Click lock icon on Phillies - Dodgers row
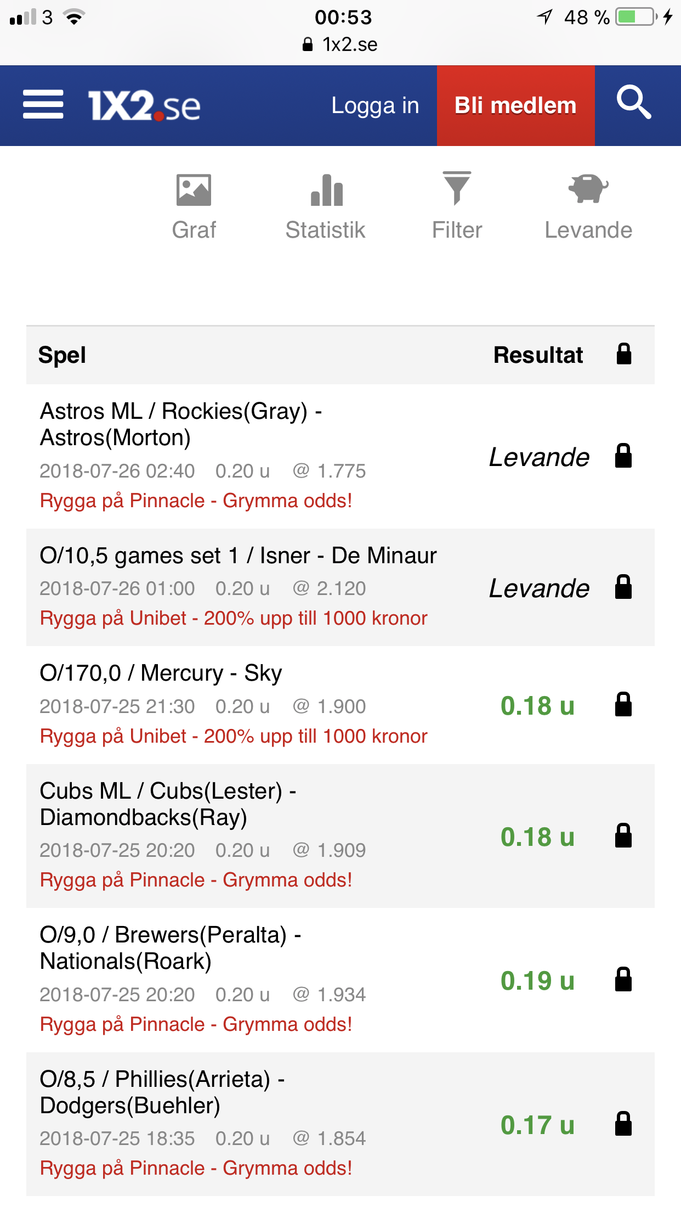681x1212 pixels. click(x=623, y=1124)
